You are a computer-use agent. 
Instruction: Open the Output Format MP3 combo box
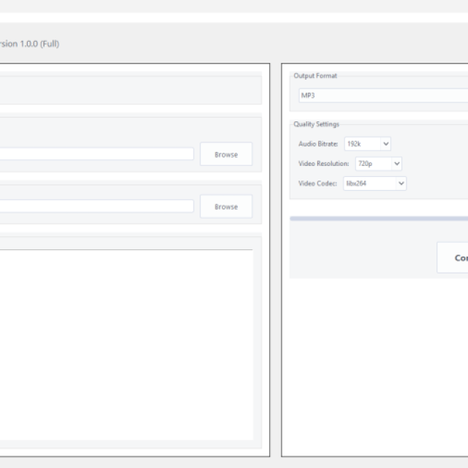(x=382, y=96)
